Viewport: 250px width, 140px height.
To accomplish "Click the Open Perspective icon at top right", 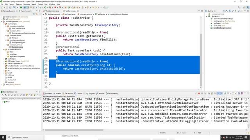I will 244,7.
